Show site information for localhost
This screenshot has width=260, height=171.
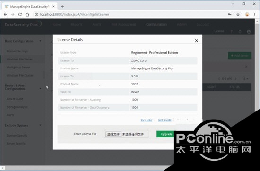pos(36,15)
